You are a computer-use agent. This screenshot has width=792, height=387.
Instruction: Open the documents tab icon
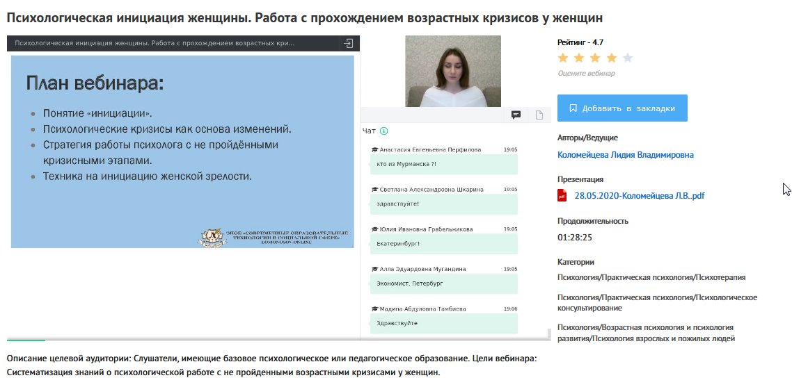point(539,115)
